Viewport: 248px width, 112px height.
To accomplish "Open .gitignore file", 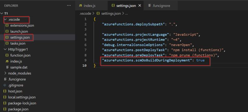I will coord(16,85).
